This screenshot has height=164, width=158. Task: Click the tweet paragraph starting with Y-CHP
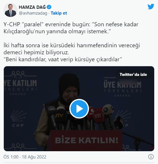(71, 28)
